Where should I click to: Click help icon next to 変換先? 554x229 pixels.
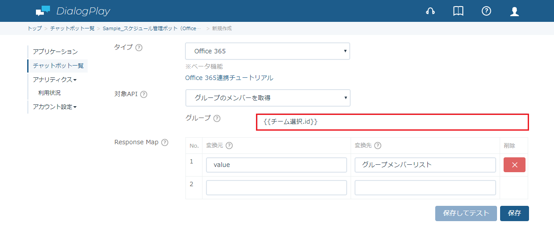(x=378, y=146)
